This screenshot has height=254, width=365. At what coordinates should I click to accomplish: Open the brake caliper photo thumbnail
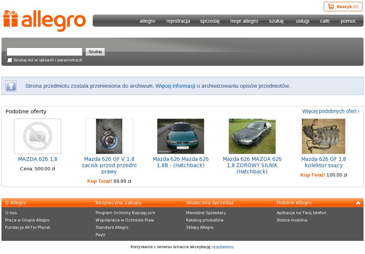109,136
